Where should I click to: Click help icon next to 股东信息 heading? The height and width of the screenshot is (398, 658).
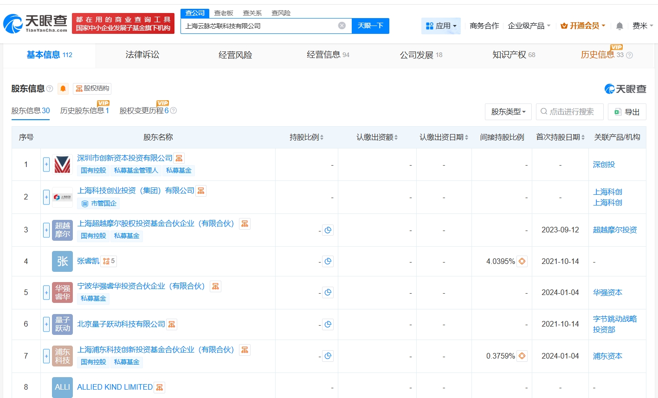[50, 89]
